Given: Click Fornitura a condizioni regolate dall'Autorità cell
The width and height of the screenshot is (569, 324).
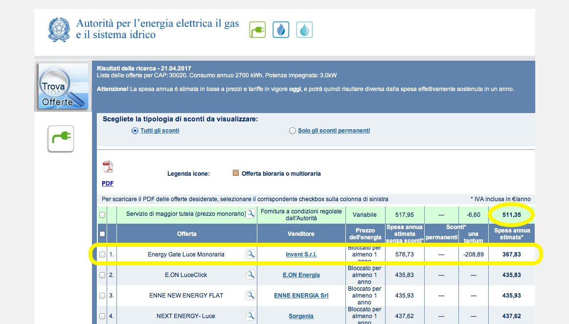Looking at the screenshot, I should (301, 215).
